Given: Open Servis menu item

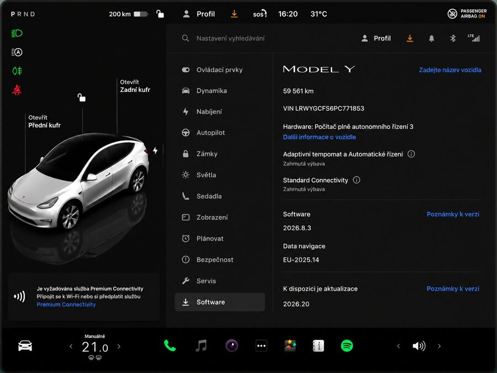Looking at the screenshot, I should [x=220, y=281].
